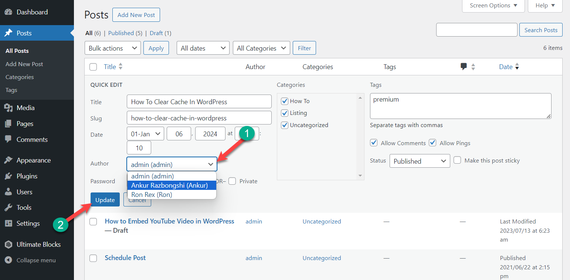
Task: Disable Allow Comments checkbox
Action: pyautogui.click(x=374, y=143)
